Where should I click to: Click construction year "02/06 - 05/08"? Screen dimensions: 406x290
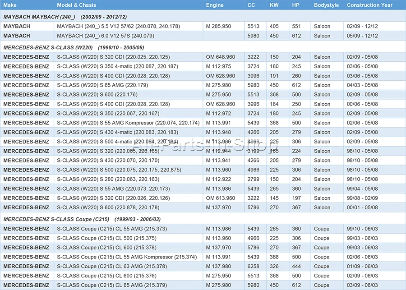point(362,123)
